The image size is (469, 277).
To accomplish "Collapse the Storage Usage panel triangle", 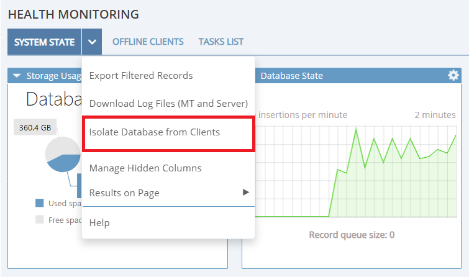I will (17, 76).
